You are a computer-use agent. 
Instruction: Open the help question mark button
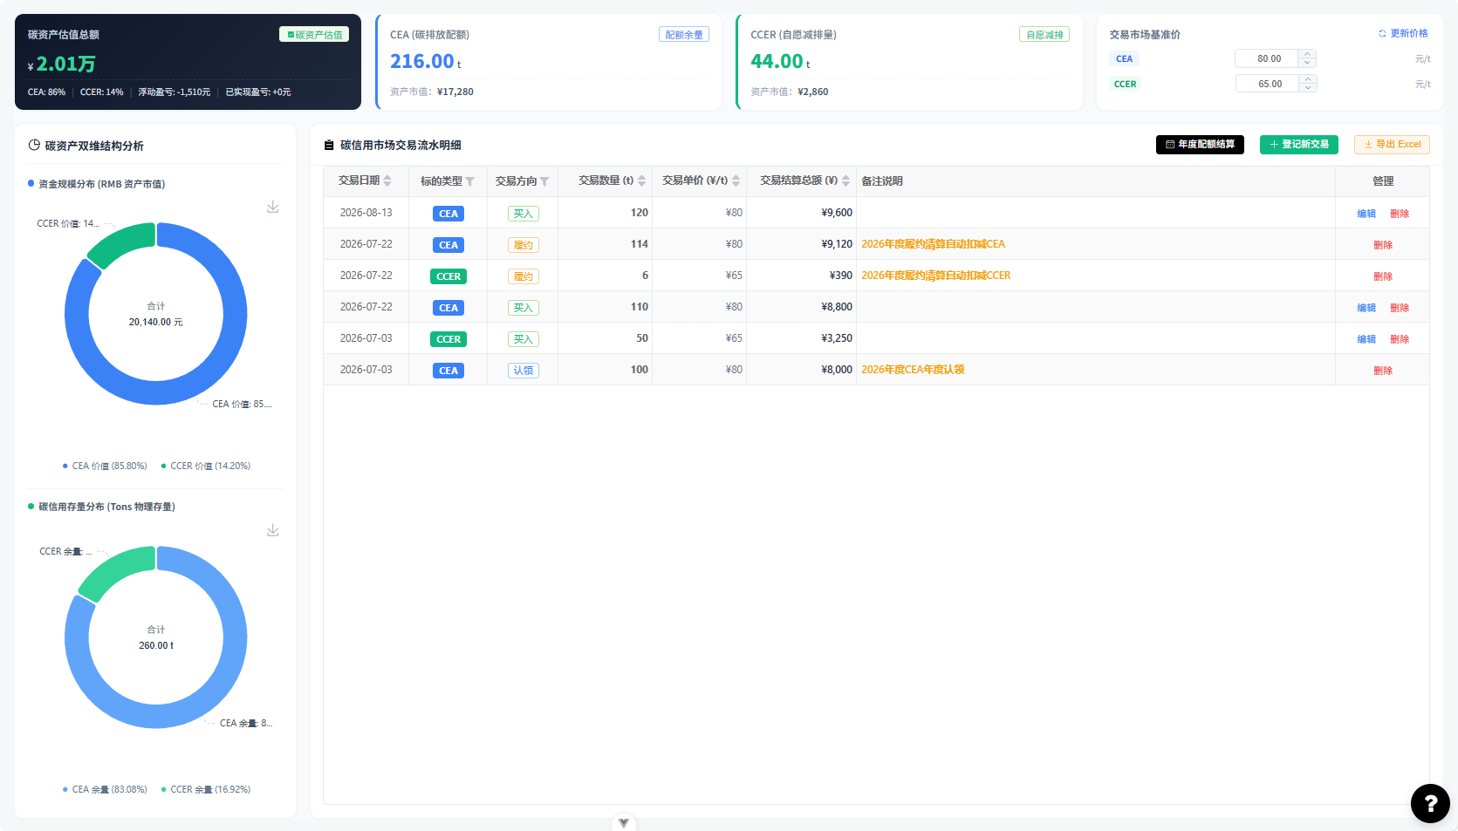click(1430, 803)
